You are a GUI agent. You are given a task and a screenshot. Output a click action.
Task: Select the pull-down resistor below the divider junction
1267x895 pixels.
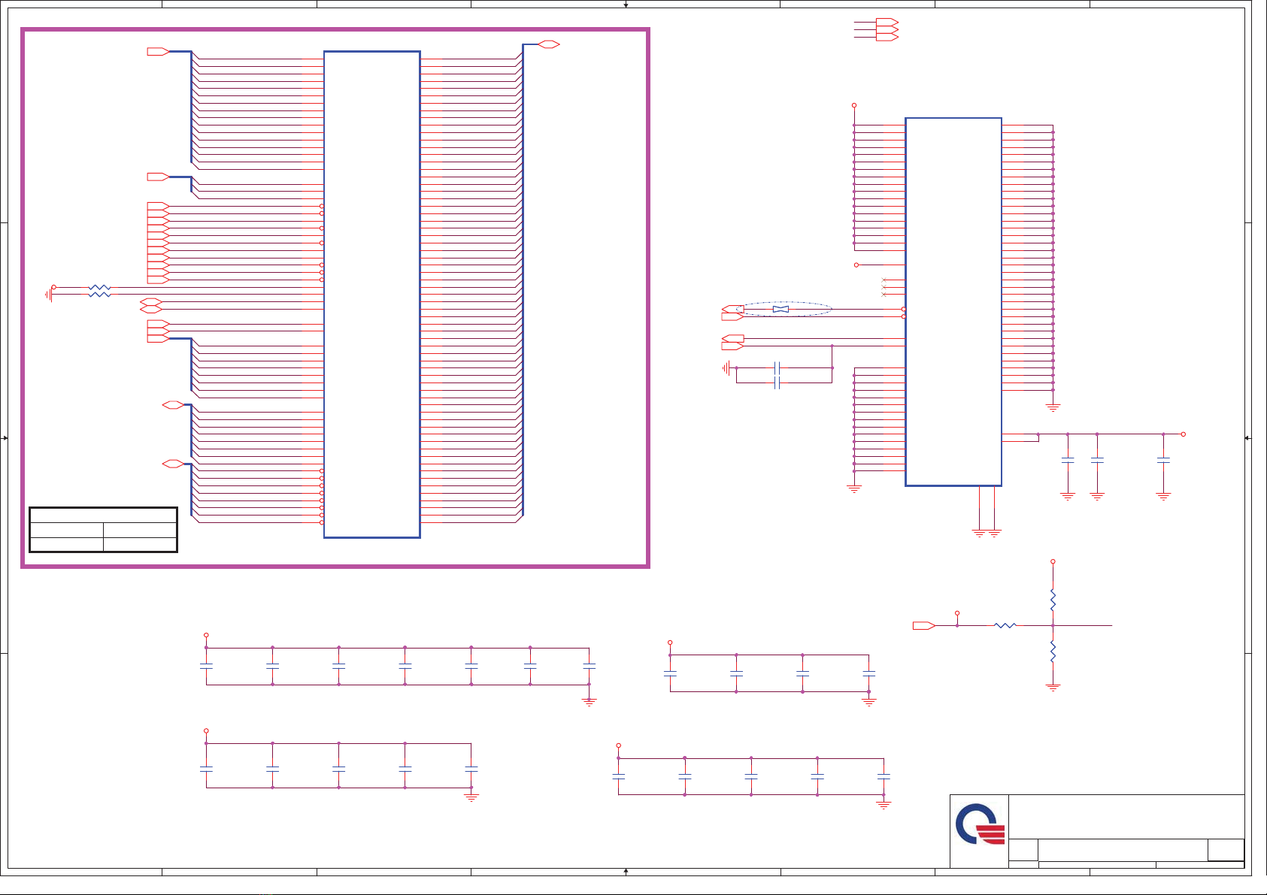click(x=1053, y=652)
